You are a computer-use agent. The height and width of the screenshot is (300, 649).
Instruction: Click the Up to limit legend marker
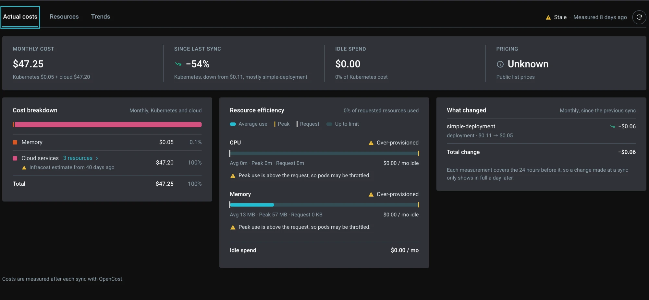[329, 124]
